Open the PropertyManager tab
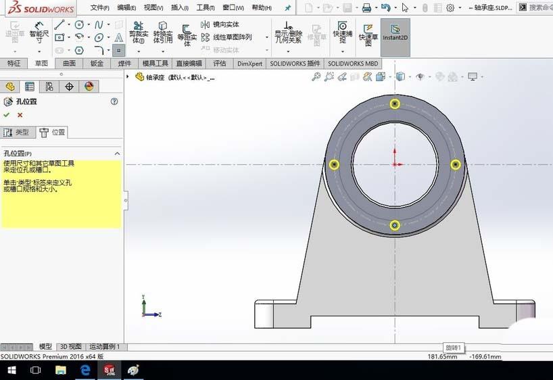553x380 pixels. 30,87
